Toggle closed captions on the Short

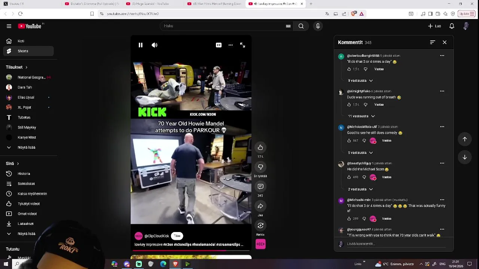pyautogui.click(x=219, y=45)
